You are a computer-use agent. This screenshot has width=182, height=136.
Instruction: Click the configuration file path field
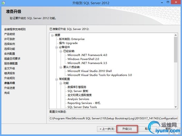114,118
